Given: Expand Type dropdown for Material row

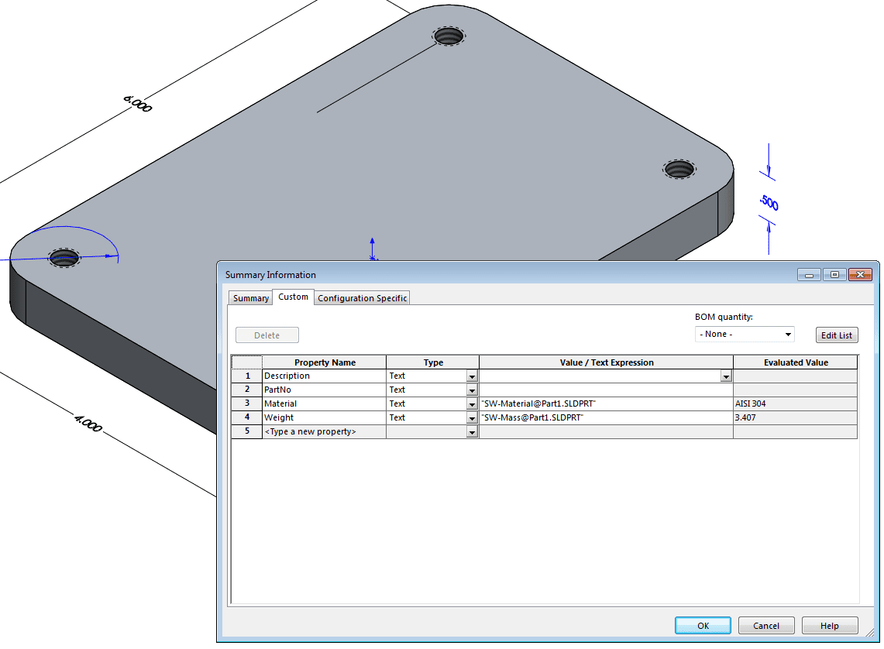Looking at the screenshot, I should (x=472, y=404).
